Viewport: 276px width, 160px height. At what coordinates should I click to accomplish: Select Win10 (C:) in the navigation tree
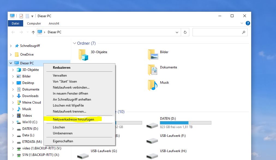pyautogui.click(x=30, y=122)
